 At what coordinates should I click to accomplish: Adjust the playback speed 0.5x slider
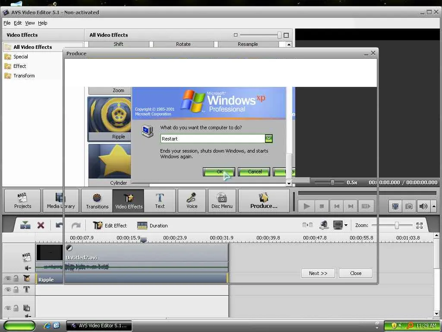pos(333,182)
